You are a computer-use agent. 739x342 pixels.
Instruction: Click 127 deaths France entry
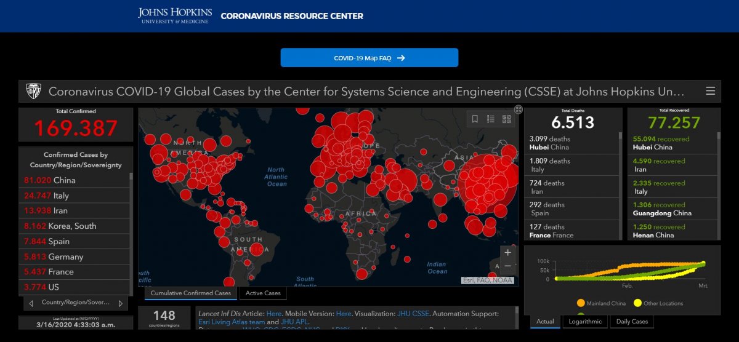point(571,231)
